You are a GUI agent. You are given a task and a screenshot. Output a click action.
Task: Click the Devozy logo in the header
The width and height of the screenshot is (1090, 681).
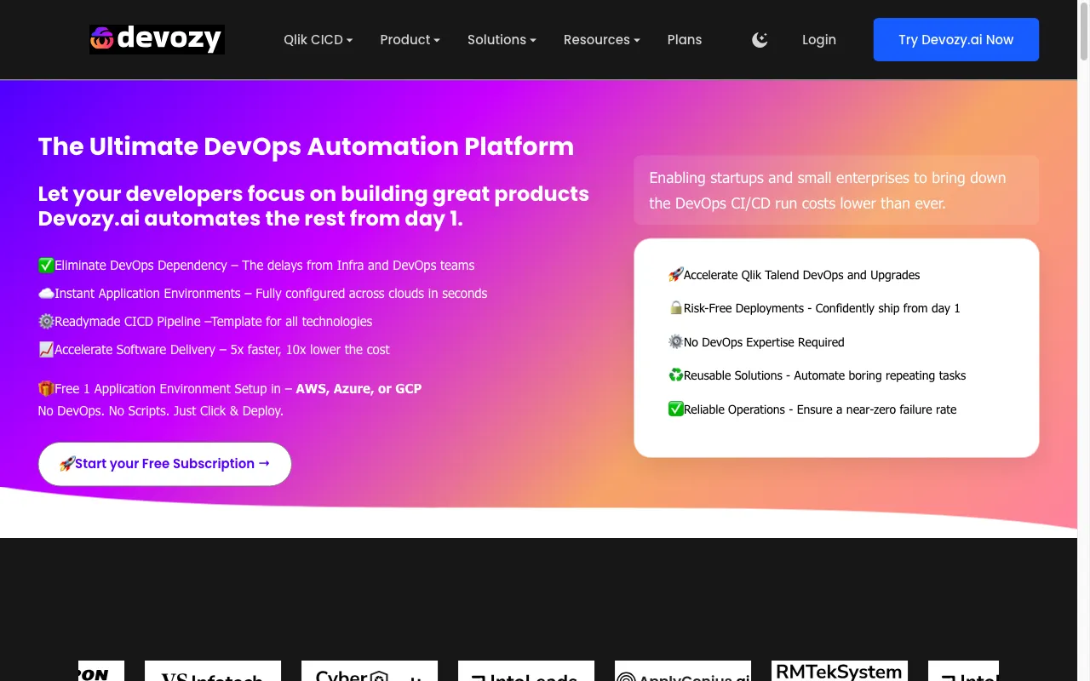(157, 39)
